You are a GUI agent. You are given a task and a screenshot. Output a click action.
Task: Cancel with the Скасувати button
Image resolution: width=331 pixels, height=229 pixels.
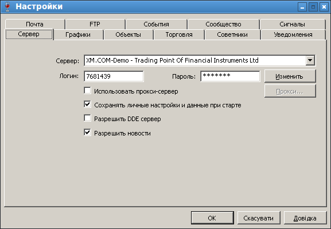[x=259, y=218]
